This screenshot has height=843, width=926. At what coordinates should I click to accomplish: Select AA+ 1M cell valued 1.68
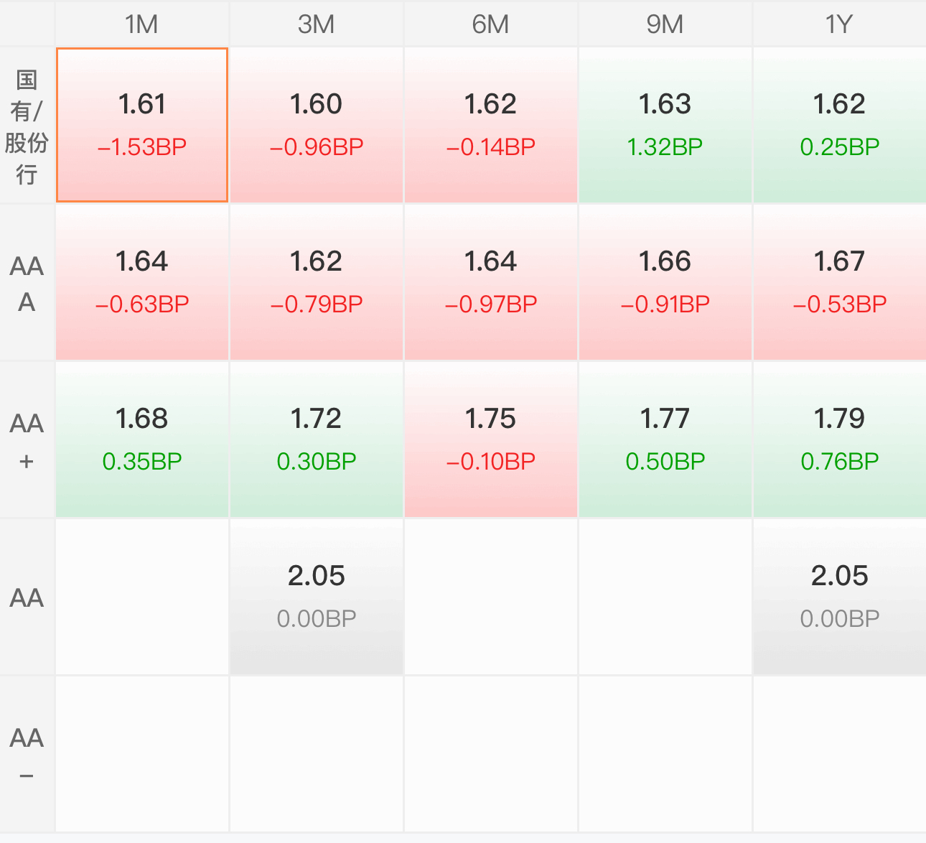point(142,440)
